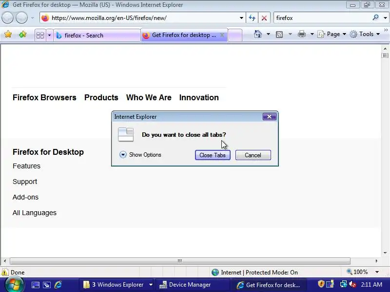This screenshot has width=390, height=292.
Task: Click Cancel in the close tabs dialog
Action: point(253,155)
